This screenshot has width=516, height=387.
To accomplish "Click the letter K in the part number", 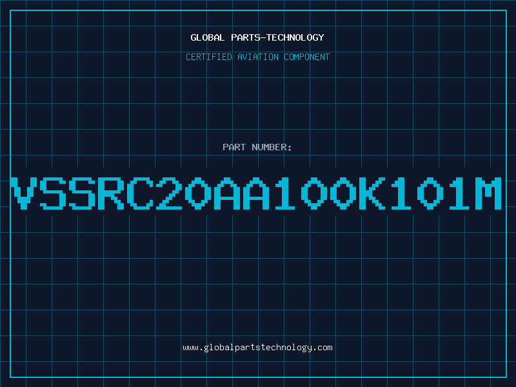I will pos(372,193).
